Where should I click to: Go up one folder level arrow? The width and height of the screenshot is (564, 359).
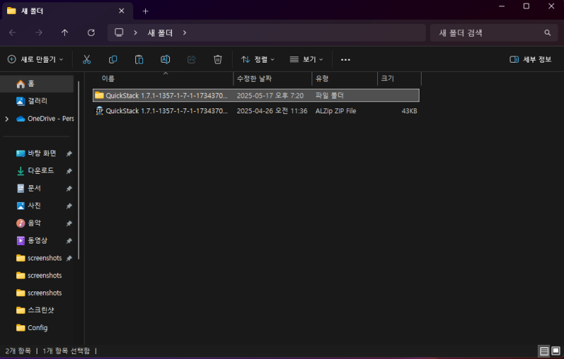[x=65, y=32]
